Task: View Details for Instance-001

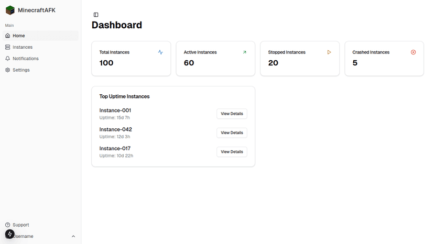Action: (x=232, y=114)
